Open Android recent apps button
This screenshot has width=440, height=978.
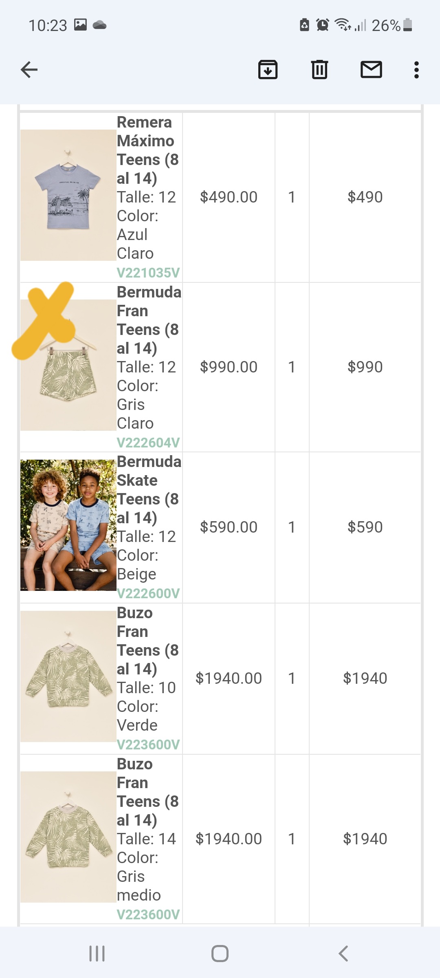coord(97,953)
